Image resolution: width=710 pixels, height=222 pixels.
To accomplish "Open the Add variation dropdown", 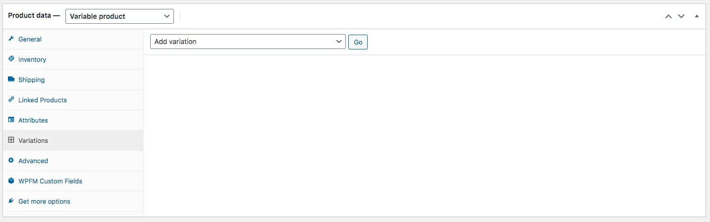I will [x=248, y=42].
